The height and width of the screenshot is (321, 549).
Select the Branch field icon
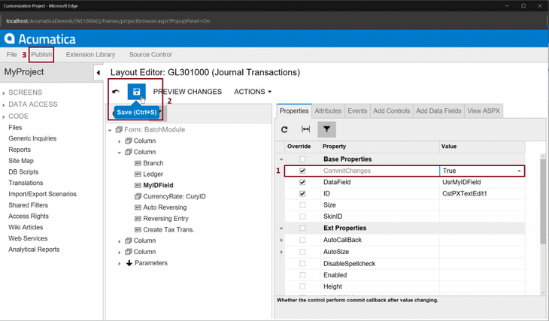click(x=138, y=163)
